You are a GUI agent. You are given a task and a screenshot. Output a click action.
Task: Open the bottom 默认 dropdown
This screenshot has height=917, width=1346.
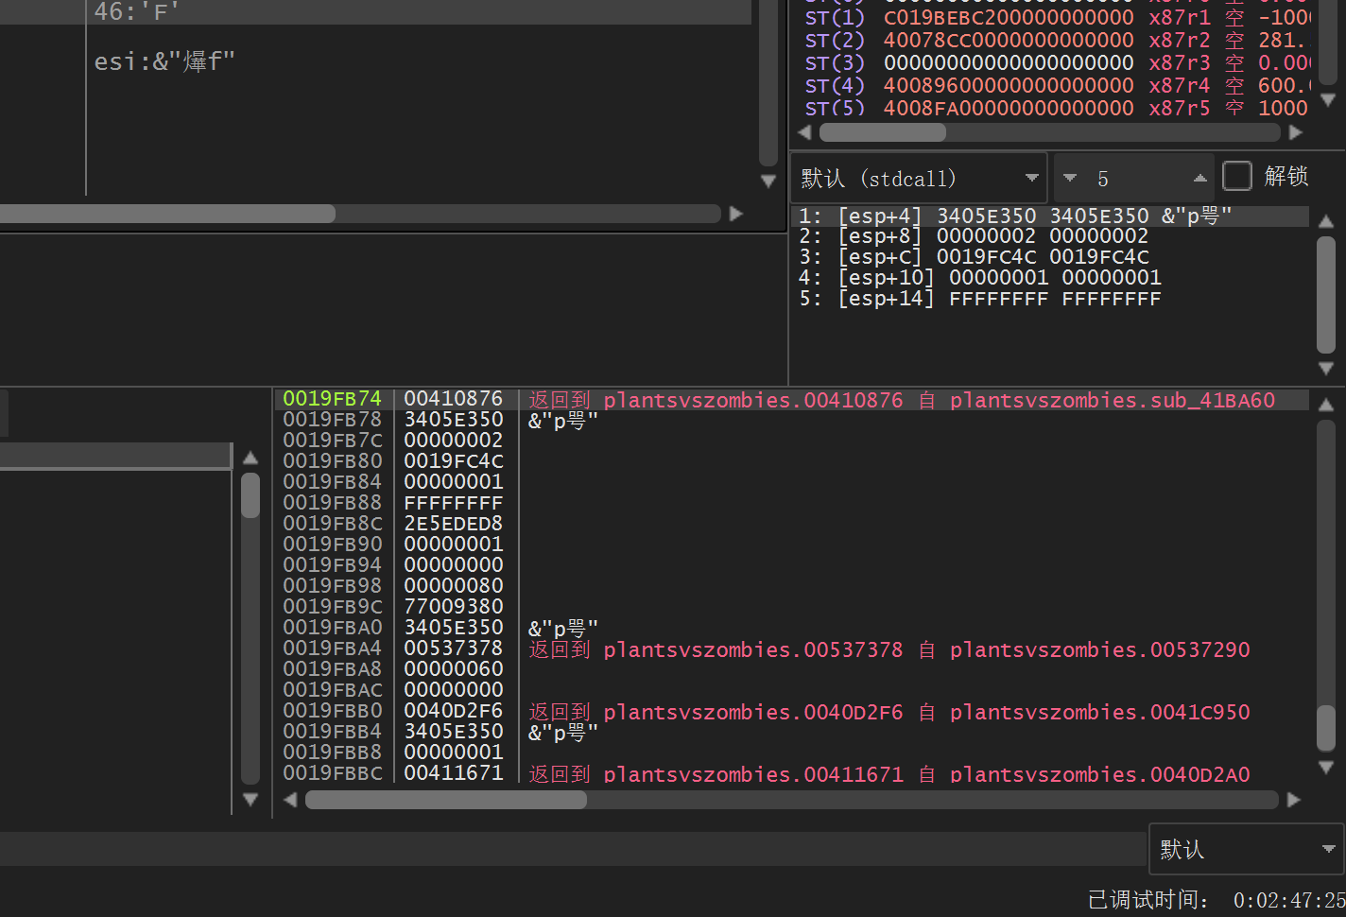1246,849
